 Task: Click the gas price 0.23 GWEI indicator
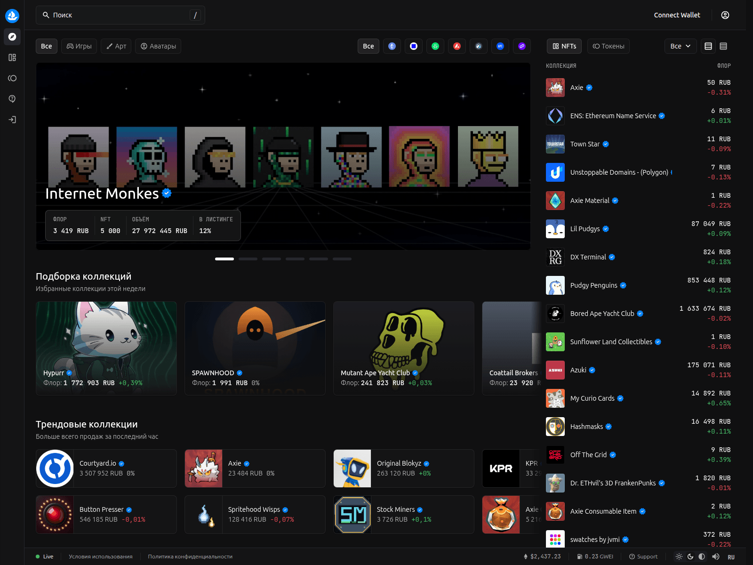[595, 557]
